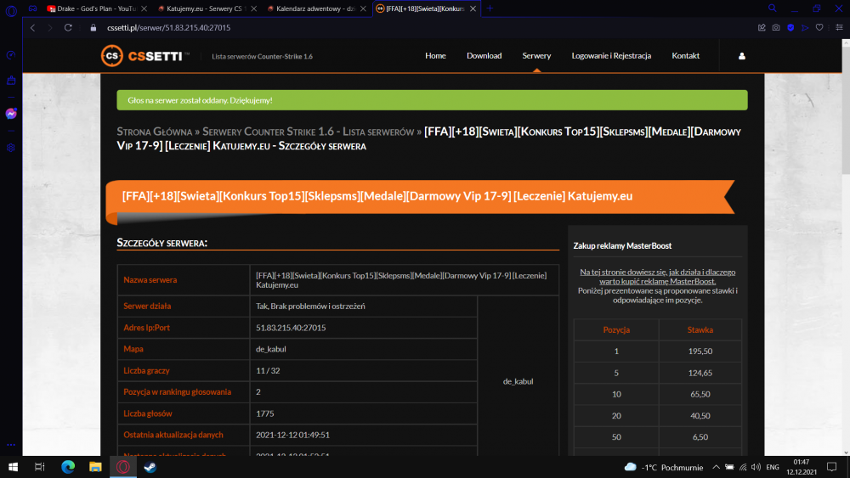Image resolution: width=850 pixels, height=478 pixels.
Task: Open File Explorer from taskbar
Action: (x=95, y=467)
